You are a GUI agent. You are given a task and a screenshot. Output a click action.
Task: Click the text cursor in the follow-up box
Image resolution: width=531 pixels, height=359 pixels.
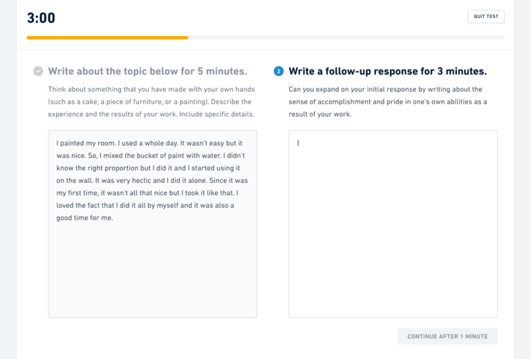tap(298, 144)
